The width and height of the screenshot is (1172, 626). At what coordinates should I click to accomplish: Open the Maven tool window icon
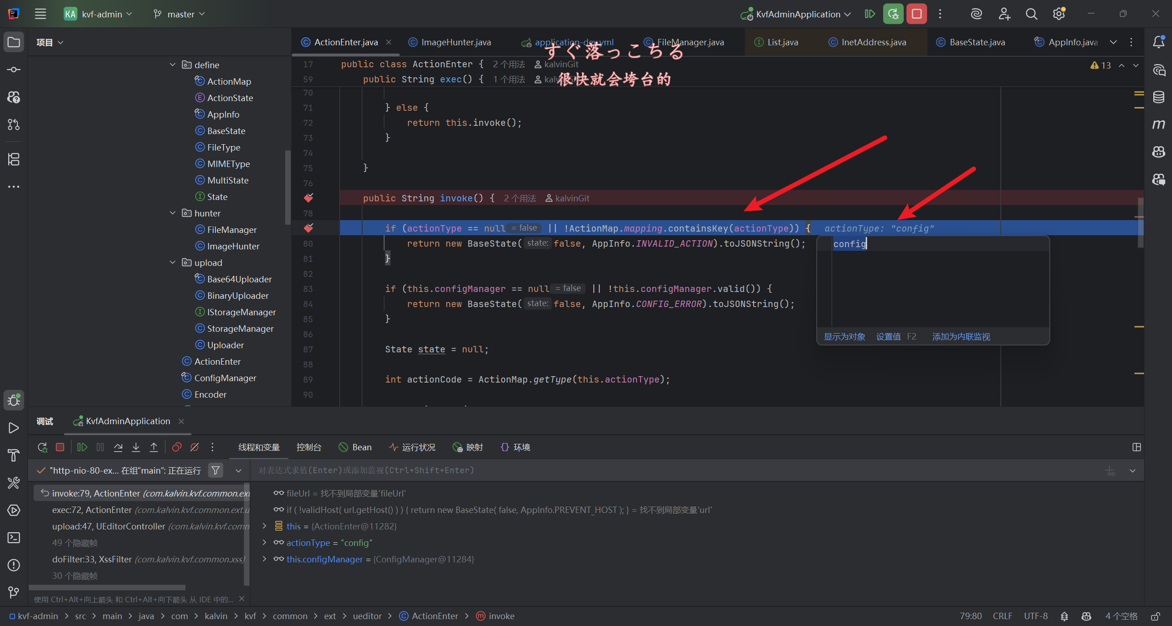(x=1159, y=124)
